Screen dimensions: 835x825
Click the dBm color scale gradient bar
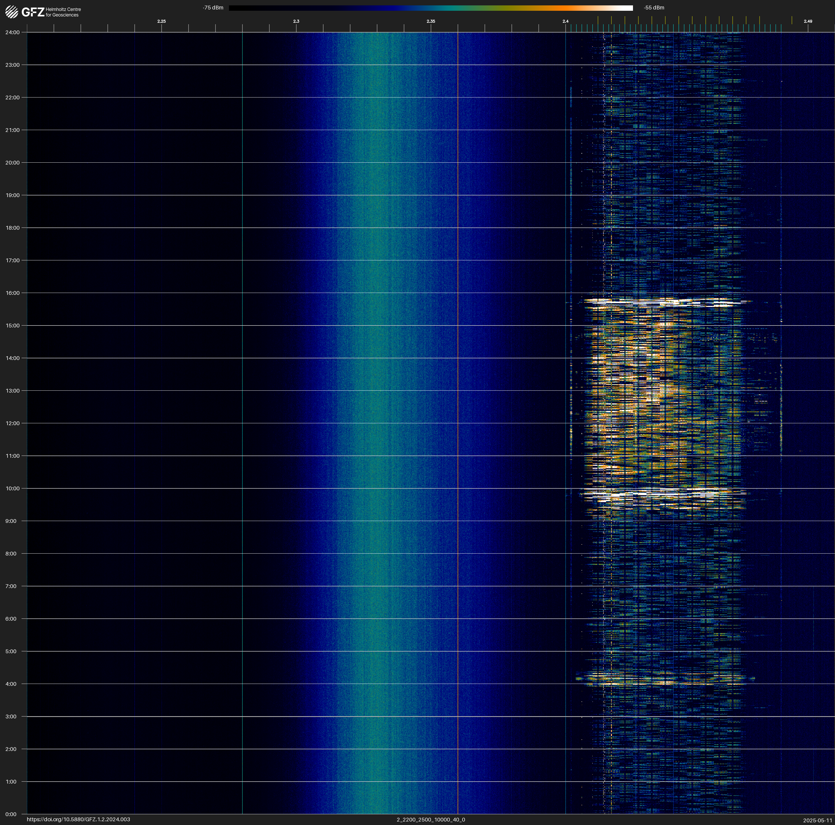[430, 8]
